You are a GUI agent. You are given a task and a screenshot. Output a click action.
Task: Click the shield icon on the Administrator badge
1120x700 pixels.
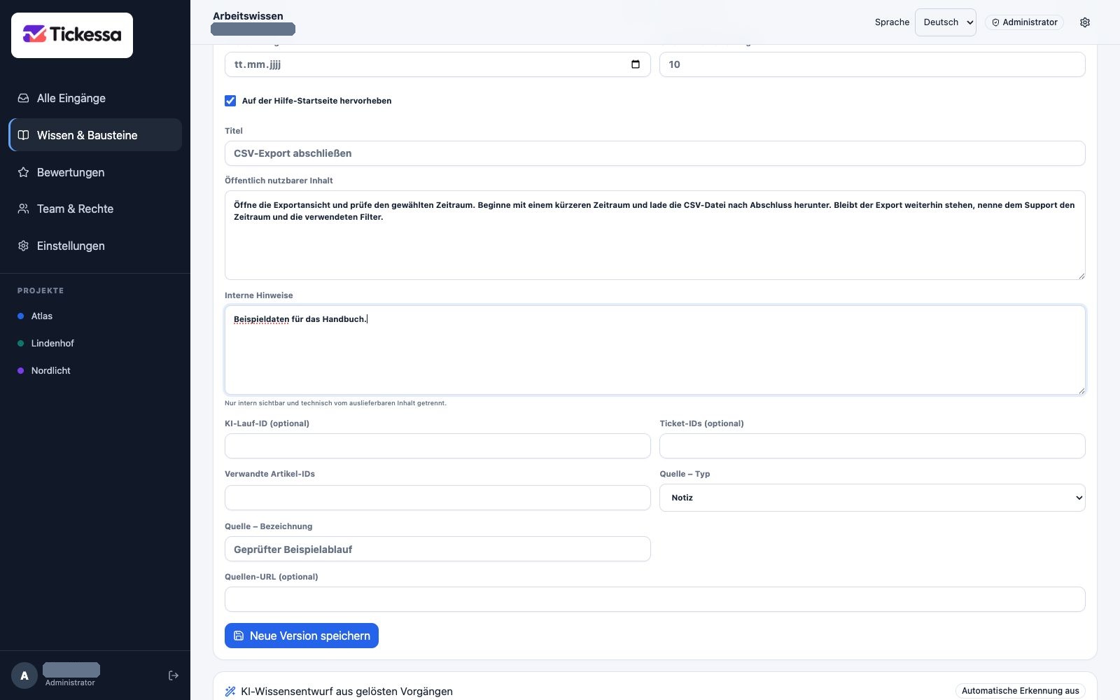click(x=995, y=22)
